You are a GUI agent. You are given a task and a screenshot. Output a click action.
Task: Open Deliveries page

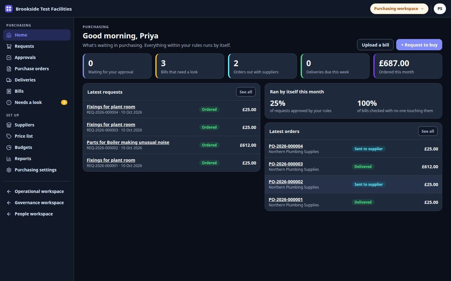click(x=37, y=80)
